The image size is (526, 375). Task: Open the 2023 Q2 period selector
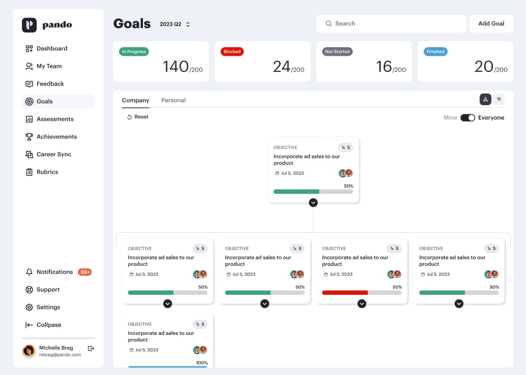pyautogui.click(x=175, y=24)
